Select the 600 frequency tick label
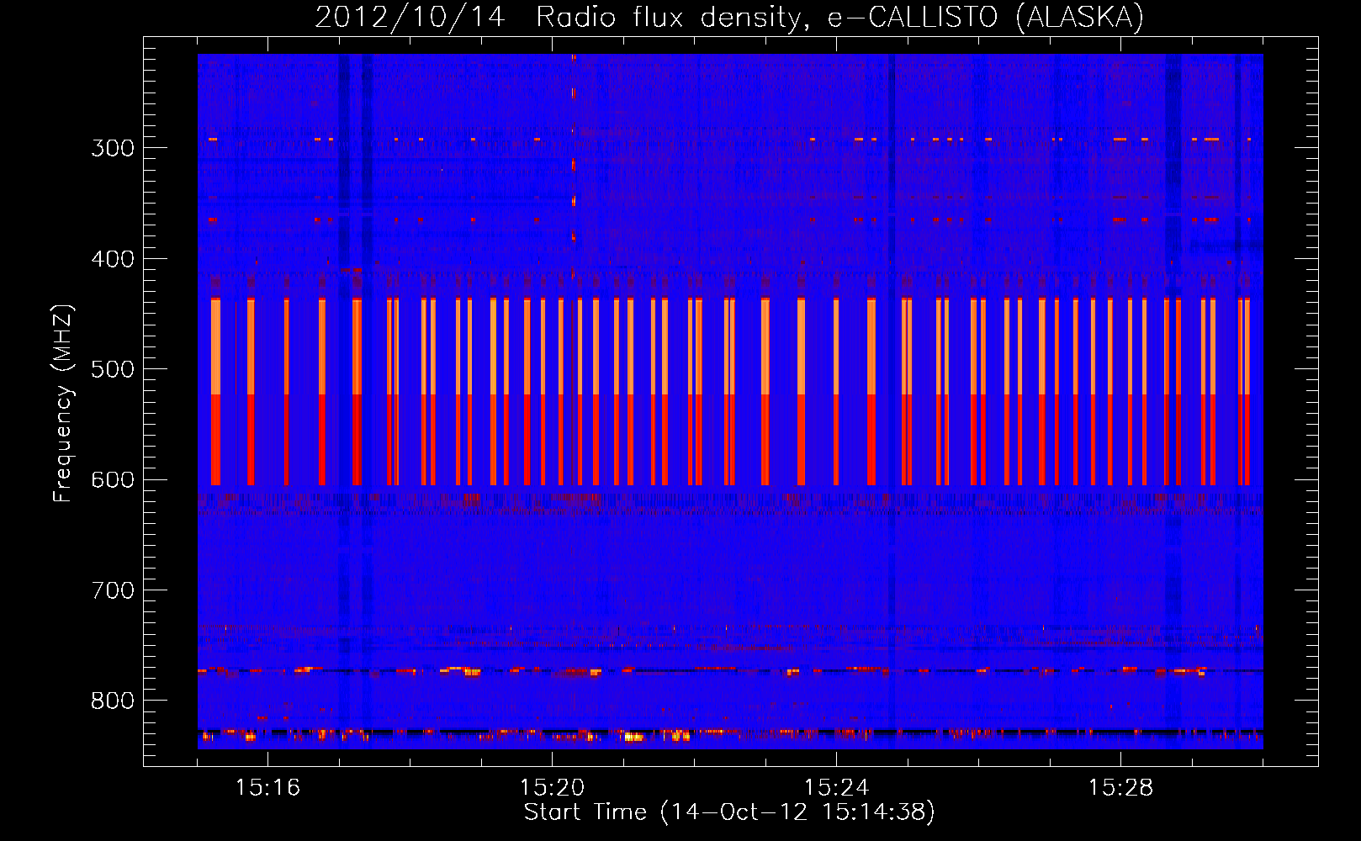Viewport: 1361px width, 841px height. [x=113, y=480]
